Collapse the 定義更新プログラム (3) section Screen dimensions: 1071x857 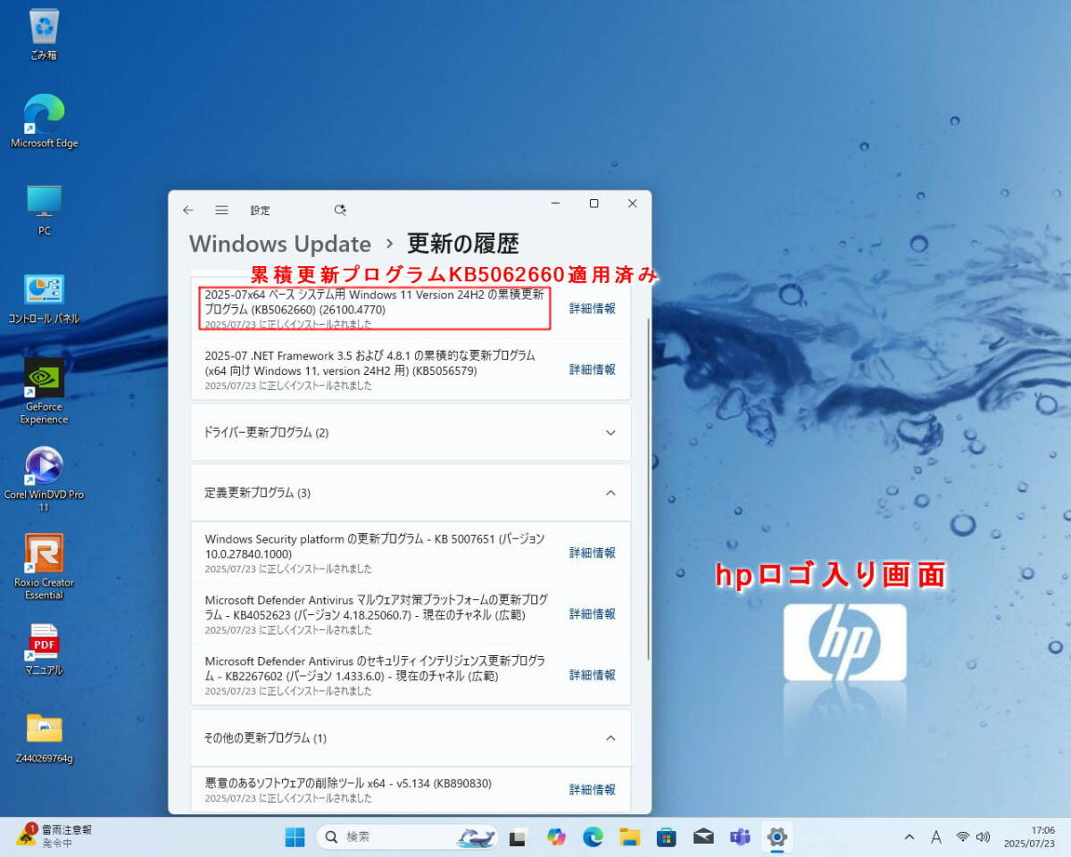pos(411,493)
